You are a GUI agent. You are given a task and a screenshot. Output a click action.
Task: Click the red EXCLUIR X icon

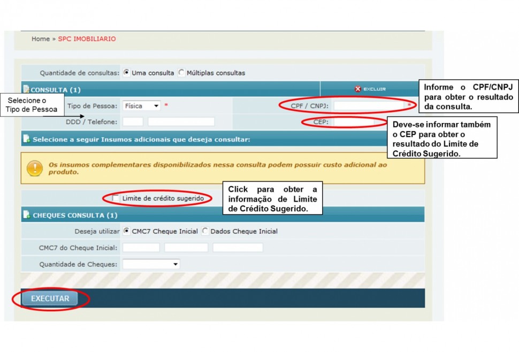click(358, 89)
